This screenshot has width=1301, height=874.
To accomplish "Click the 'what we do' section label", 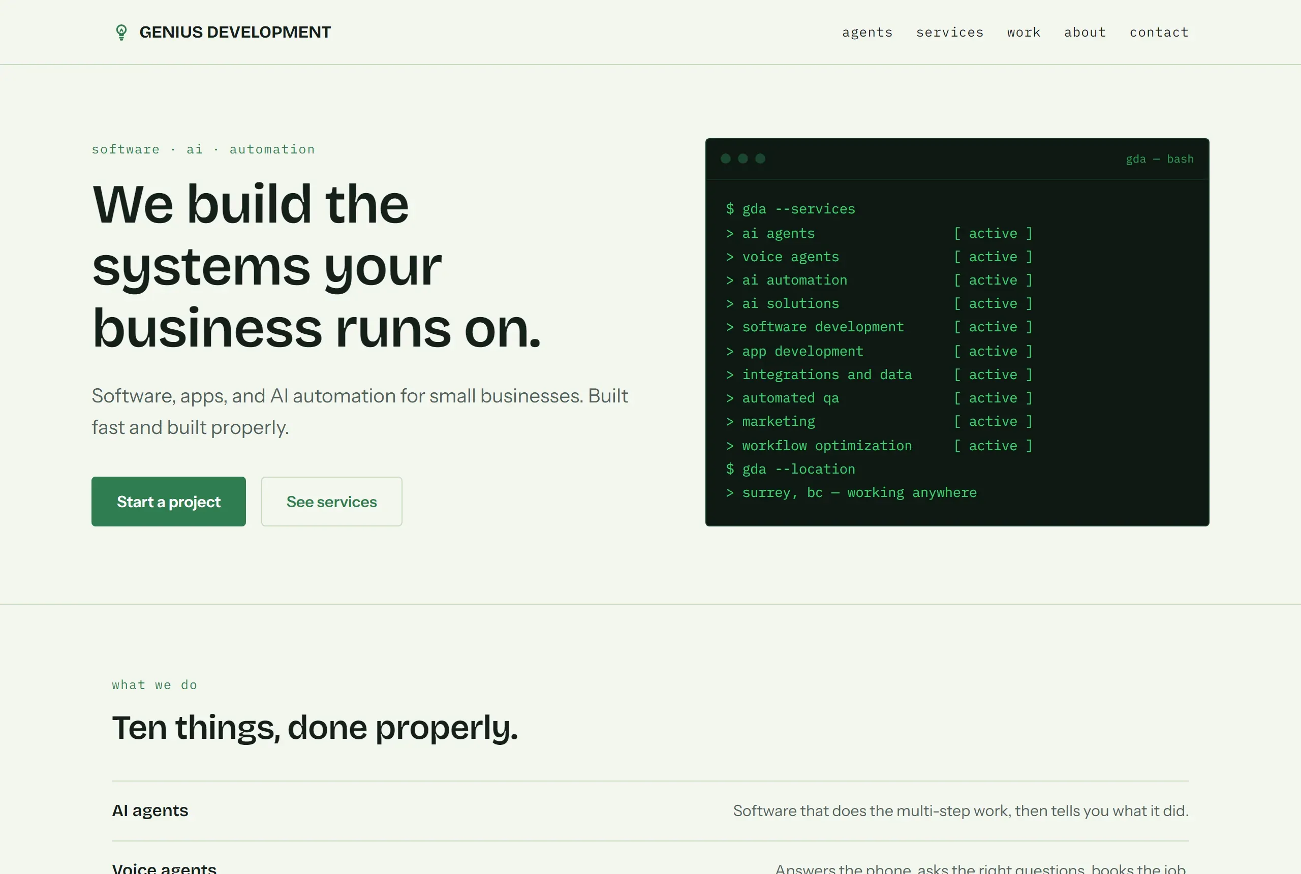I will point(154,684).
